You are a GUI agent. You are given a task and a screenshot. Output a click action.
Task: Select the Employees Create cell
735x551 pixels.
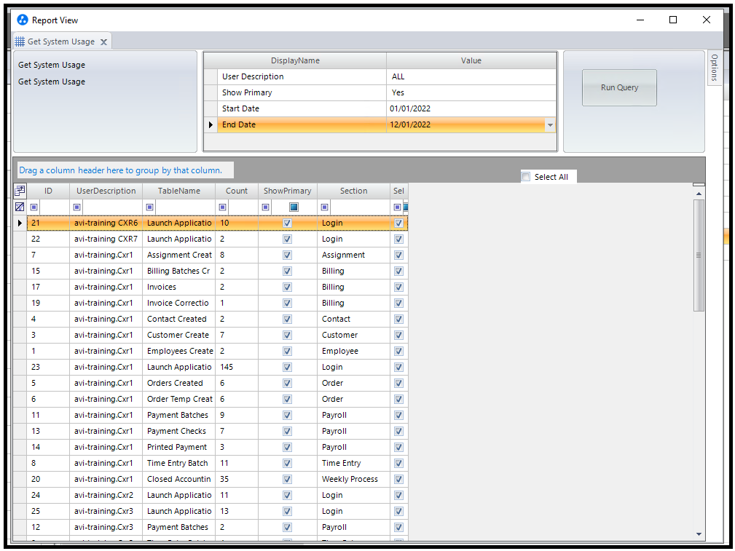click(x=178, y=351)
